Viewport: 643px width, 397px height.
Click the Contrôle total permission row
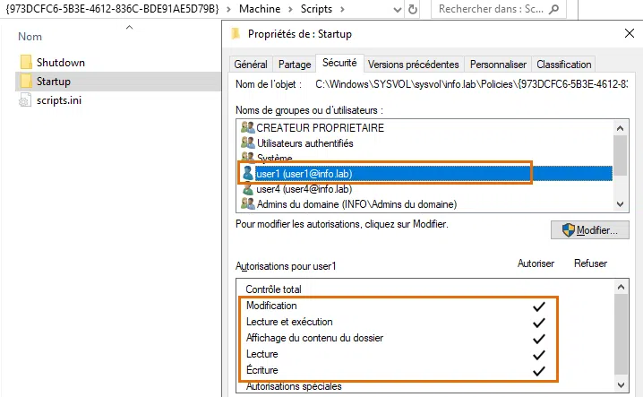(x=426, y=289)
